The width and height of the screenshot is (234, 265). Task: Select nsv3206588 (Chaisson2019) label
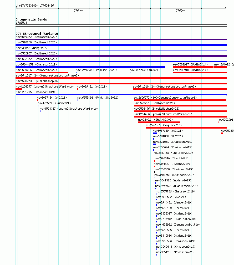click(x=174, y=169)
